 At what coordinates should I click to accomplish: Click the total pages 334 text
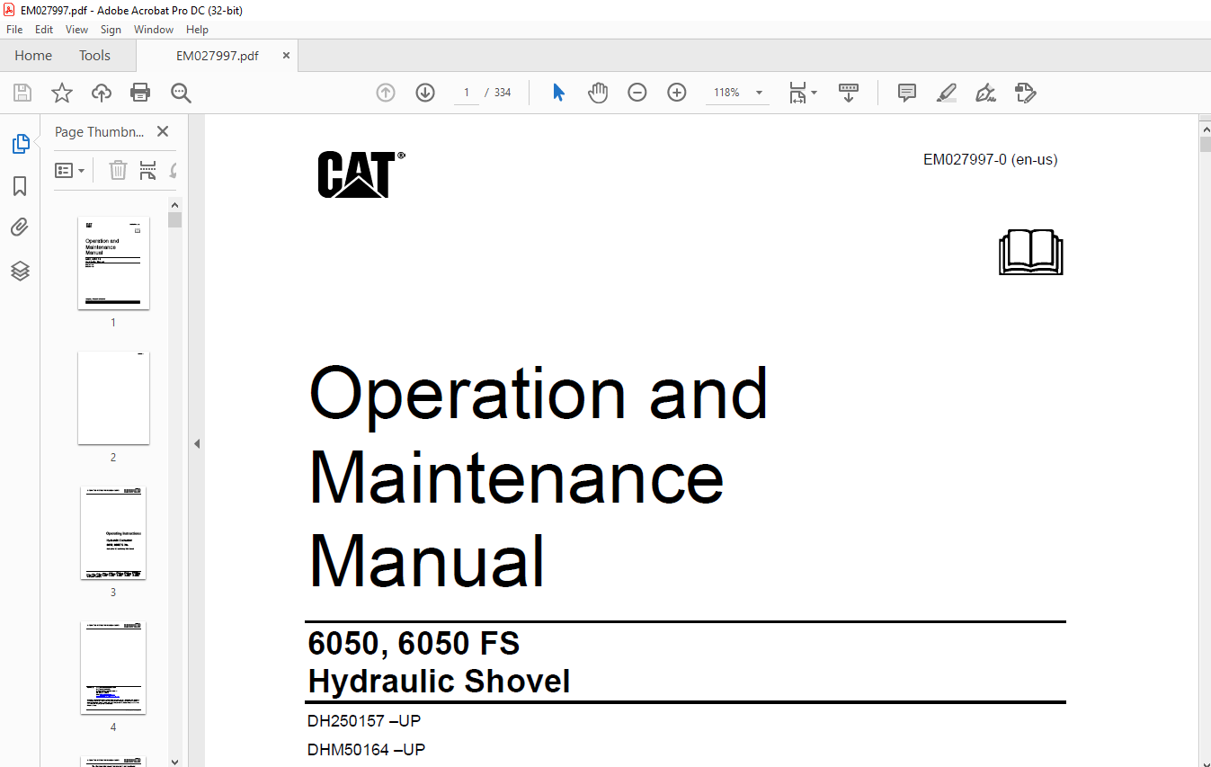(503, 93)
